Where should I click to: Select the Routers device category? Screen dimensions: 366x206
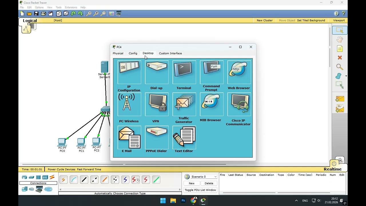(25, 177)
